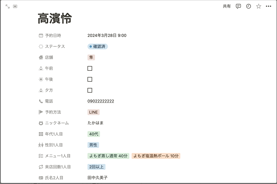
Task: Open the comments icon
Action: [x=238, y=6]
